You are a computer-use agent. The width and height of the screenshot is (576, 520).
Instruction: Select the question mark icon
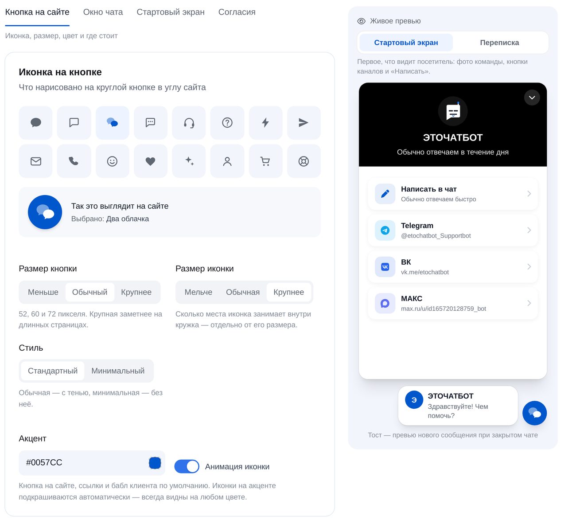[227, 123]
